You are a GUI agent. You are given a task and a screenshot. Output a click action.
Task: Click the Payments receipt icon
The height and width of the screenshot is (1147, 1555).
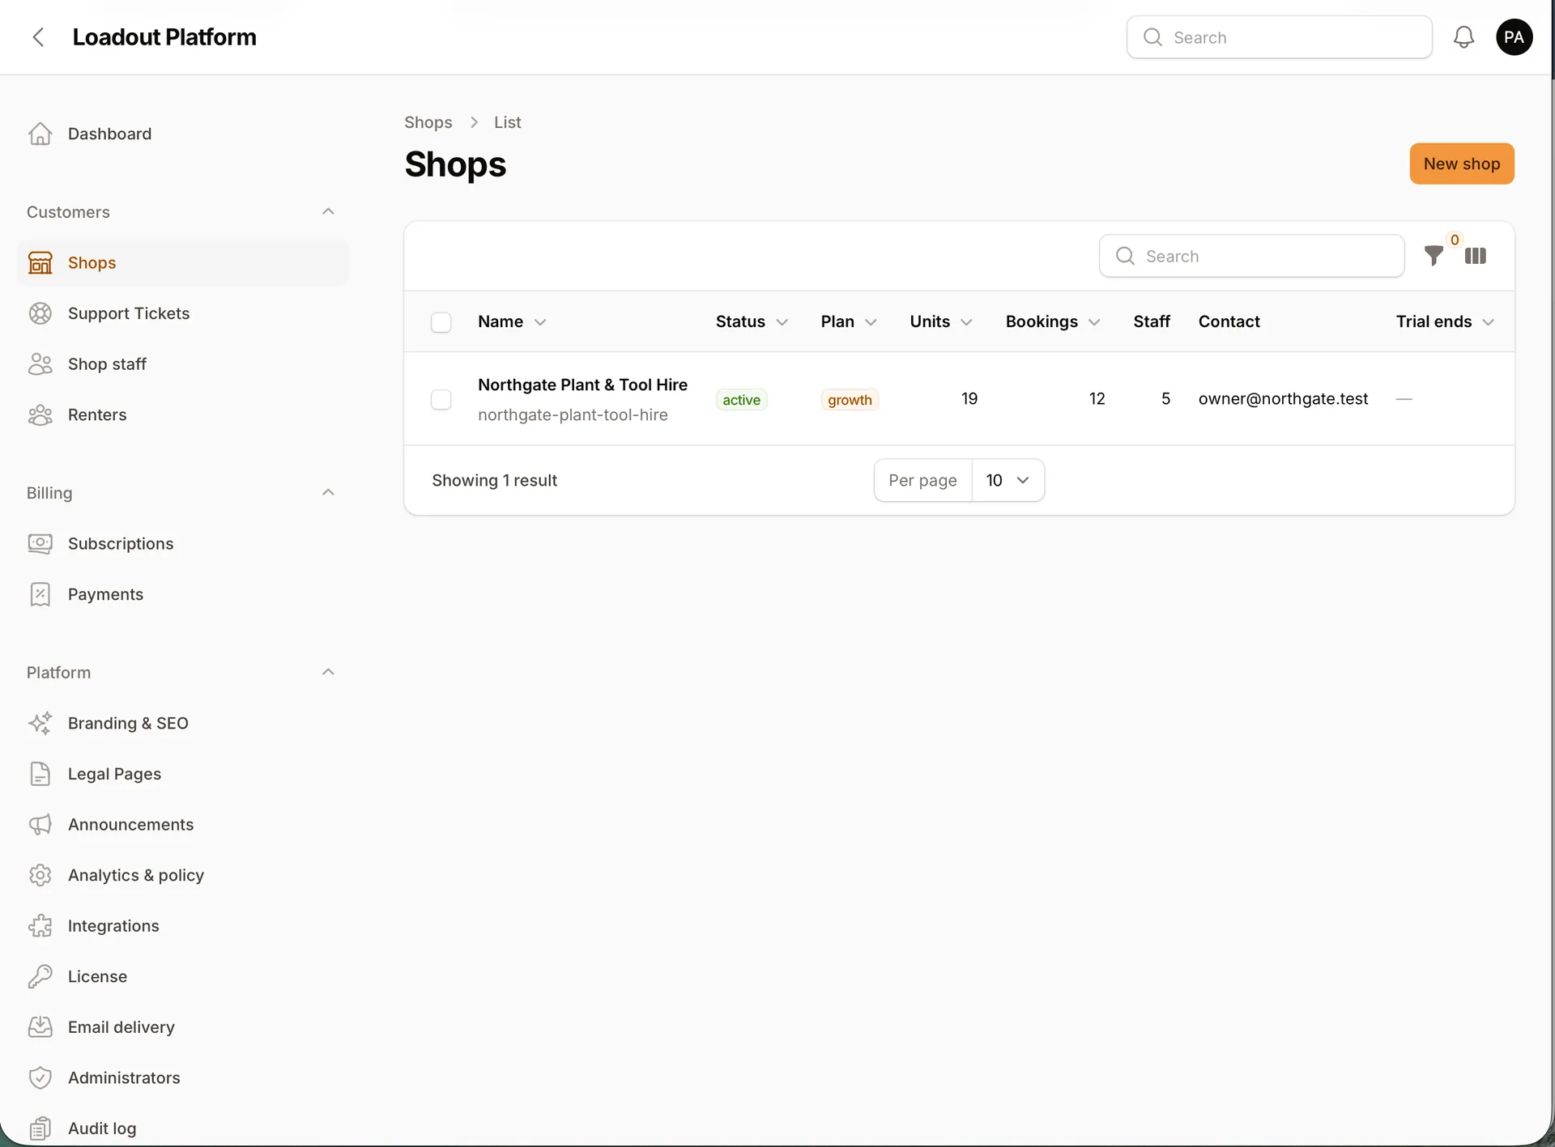(x=40, y=594)
